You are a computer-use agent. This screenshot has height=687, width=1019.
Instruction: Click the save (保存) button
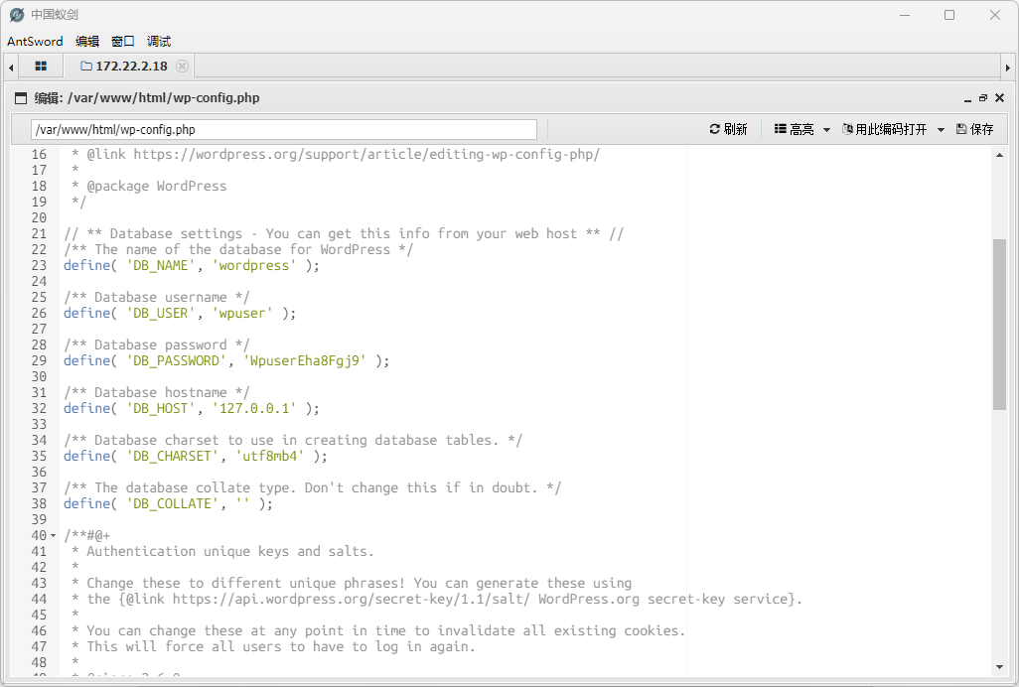point(974,129)
